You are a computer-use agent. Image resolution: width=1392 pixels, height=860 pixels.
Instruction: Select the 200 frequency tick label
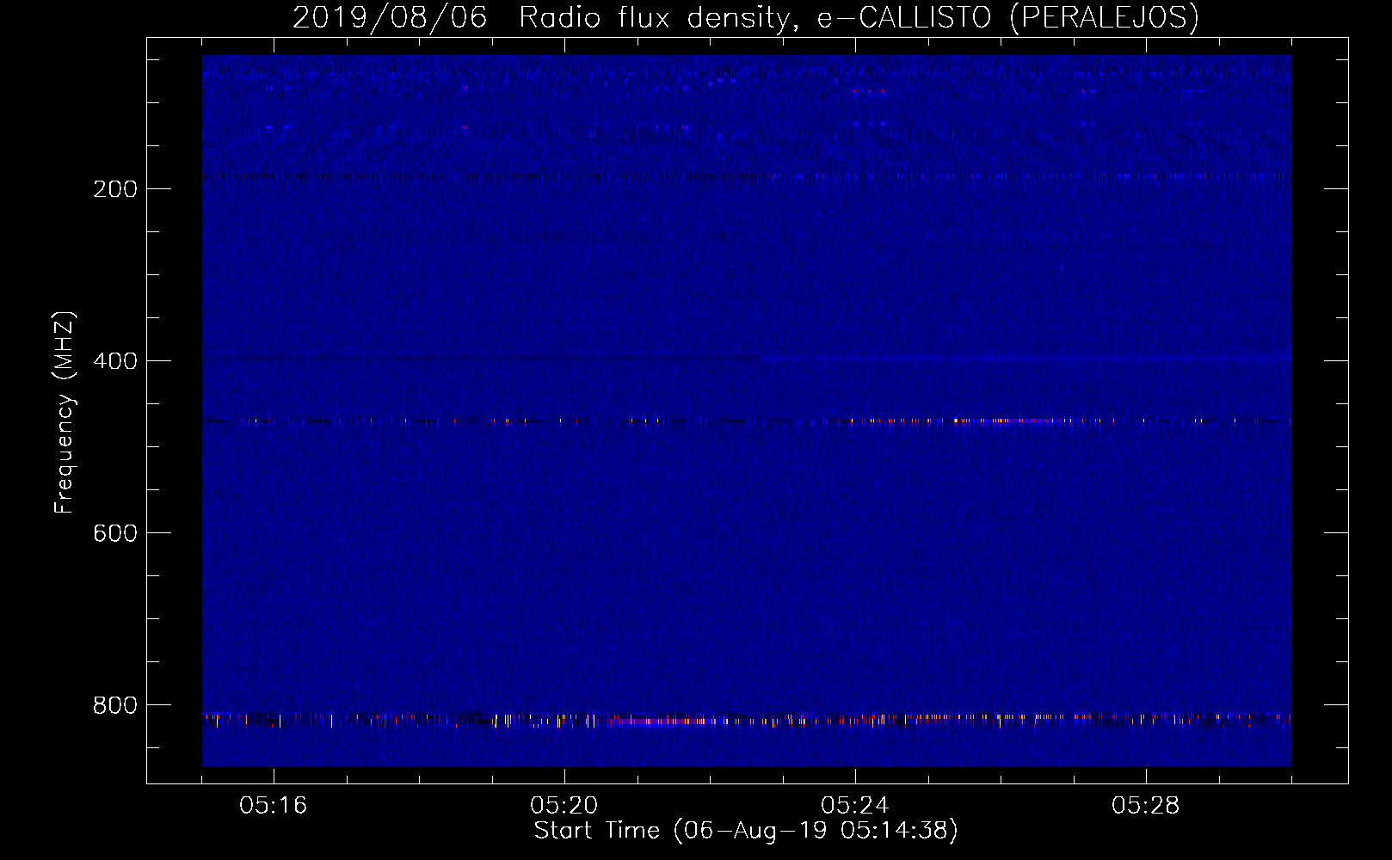tap(115, 189)
